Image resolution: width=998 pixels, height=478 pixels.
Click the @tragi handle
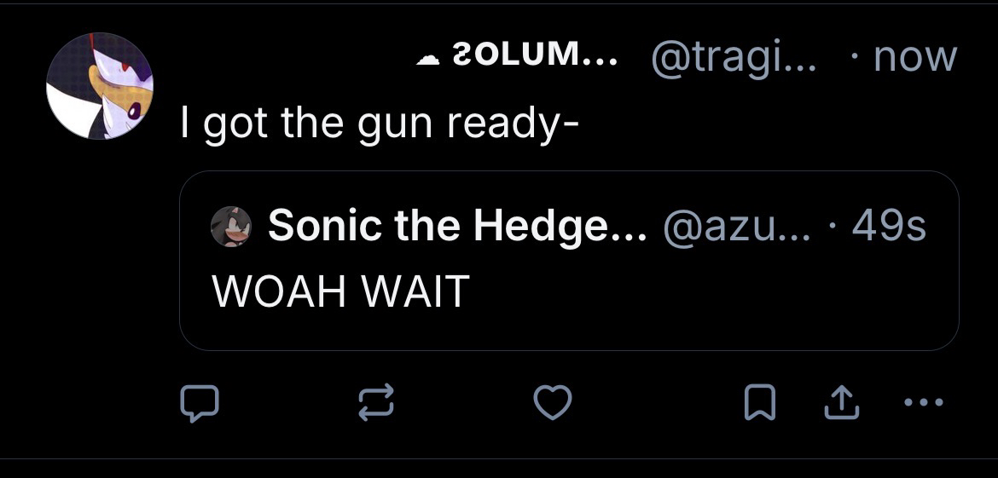734,57
